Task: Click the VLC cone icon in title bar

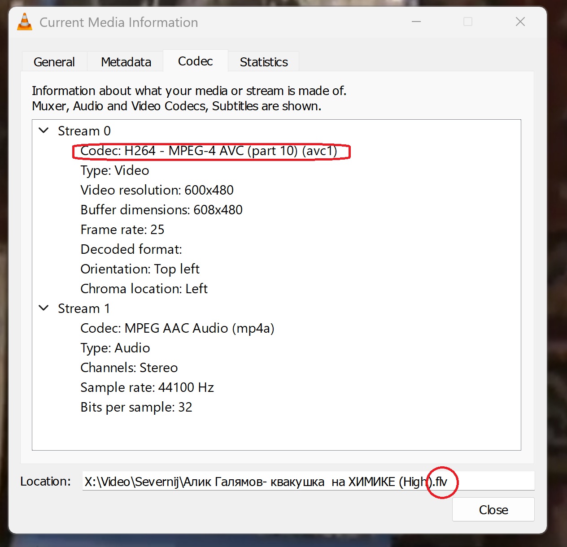Action: point(25,22)
